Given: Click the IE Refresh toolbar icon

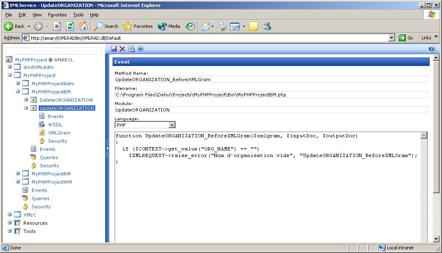Looking at the screenshot, I should [70, 26].
